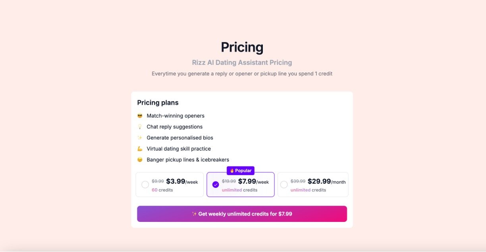Click the sparkles icon beside Generate personalised bios
486x252 pixels.
[140, 138]
